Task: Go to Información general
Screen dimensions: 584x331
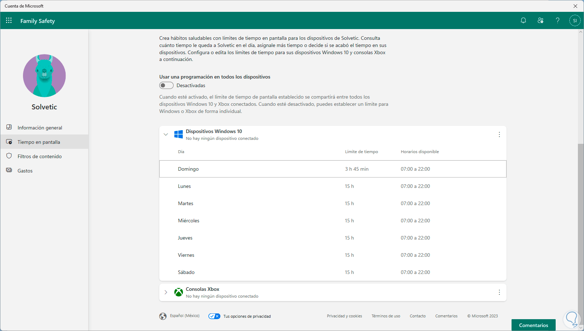Action: (x=44, y=127)
